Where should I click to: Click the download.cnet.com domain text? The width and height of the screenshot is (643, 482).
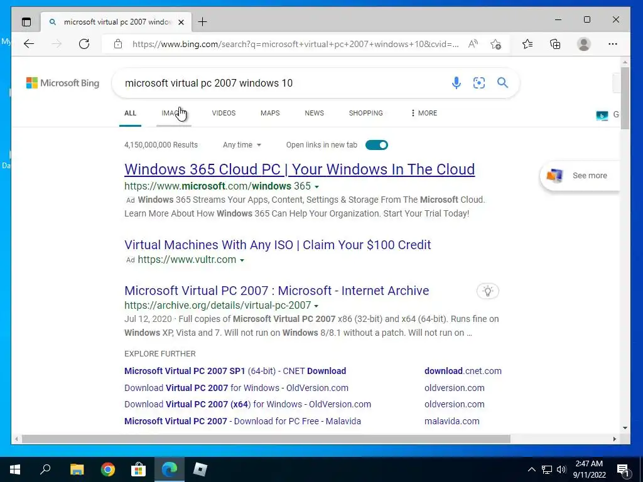[463, 371]
